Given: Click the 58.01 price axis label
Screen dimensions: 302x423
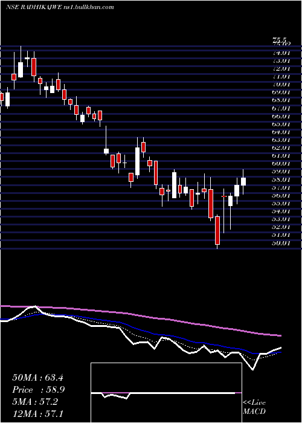Looking at the screenshot, I should pyautogui.click(x=281, y=179).
